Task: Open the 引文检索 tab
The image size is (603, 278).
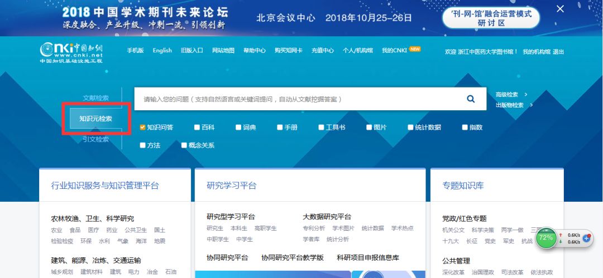Action: coord(95,139)
